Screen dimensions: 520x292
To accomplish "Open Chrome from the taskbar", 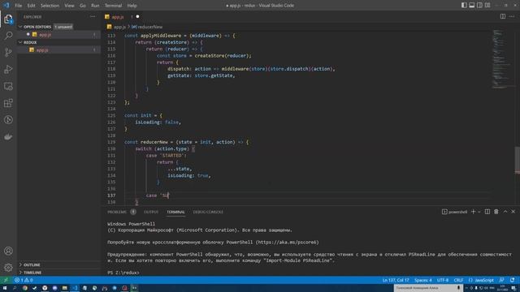I will point(25,288).
